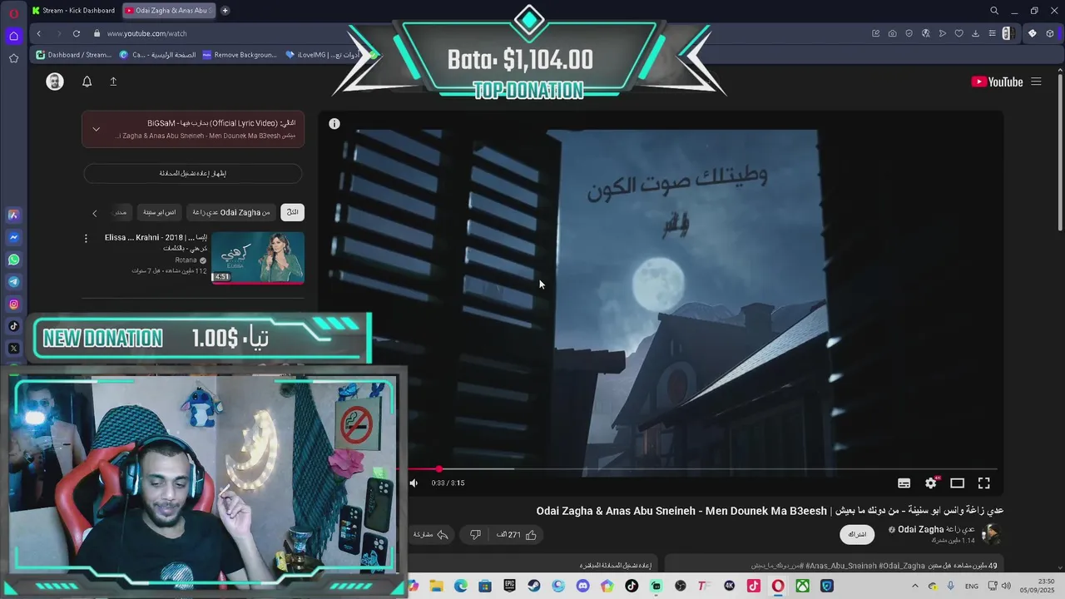The image size is (1065, 599).
Task: Open Remove Background bookmark
Action: [x=239, y=55]
